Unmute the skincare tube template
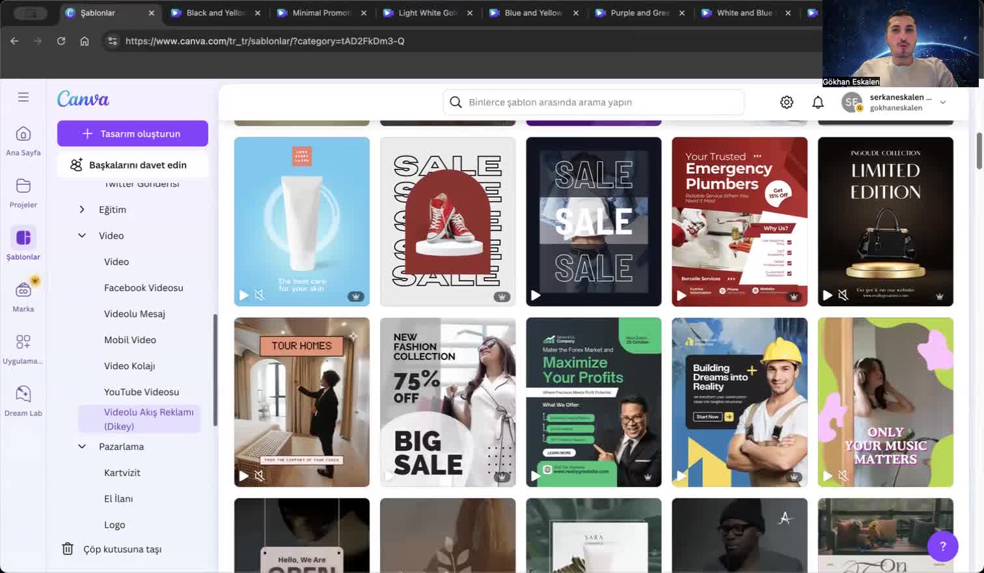The height and width of the screenshot is (573, 984). [260, 296]
